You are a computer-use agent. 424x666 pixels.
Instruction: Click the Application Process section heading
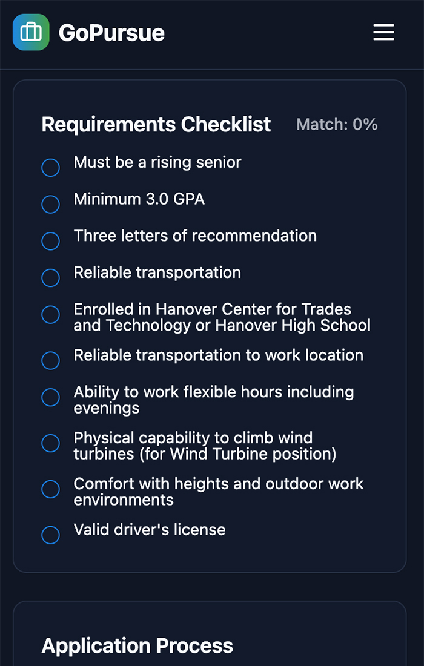(x=137, y=645)
